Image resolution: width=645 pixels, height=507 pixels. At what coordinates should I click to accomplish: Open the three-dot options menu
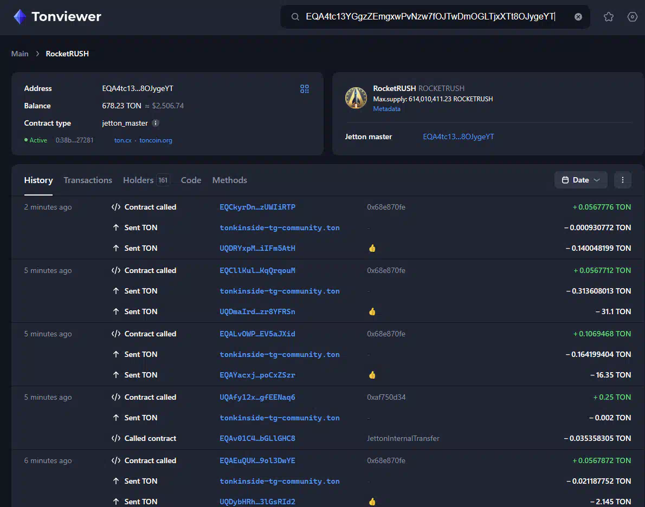pyautogui.click(x=622, y=180)
